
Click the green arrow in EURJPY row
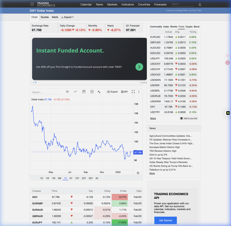pyautogui.click(x=72, y=222)
